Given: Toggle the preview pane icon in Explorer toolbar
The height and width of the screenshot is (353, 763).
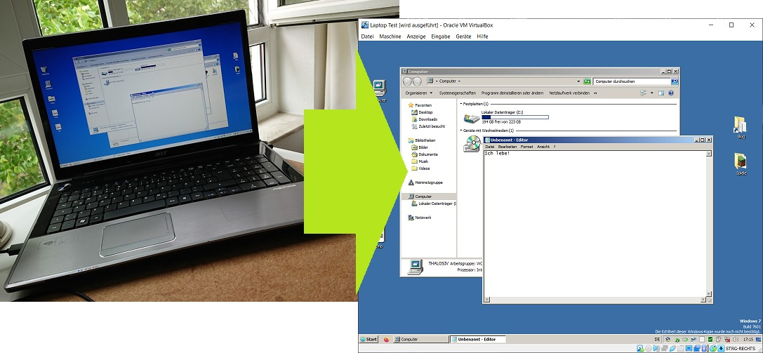Looking at the screenshot, I should tap(661, 93).
